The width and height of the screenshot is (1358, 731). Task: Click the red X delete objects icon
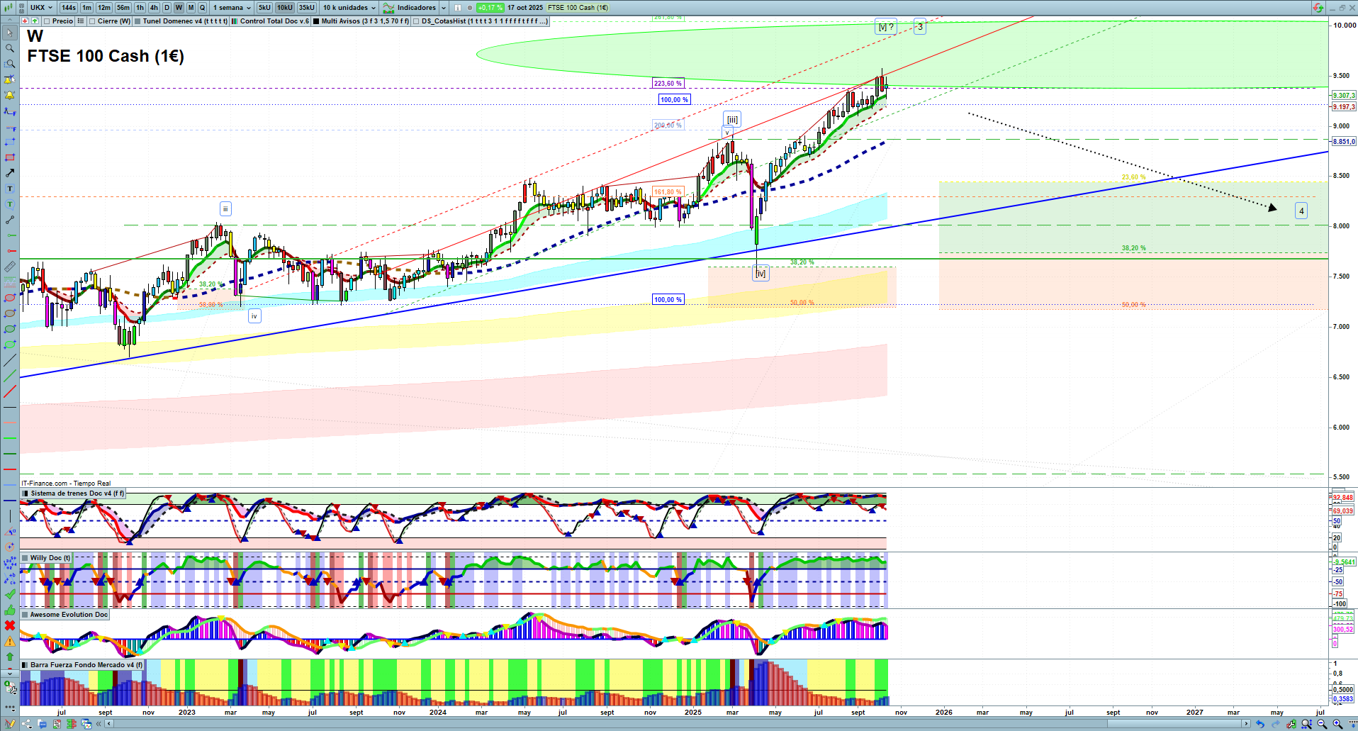click(x=10, y=625)
